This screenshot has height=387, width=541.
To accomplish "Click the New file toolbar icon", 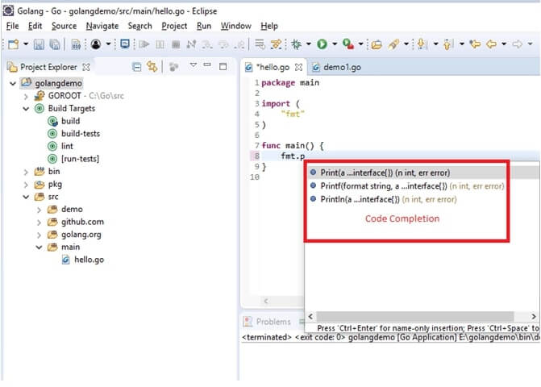I will tap(13, 44).
